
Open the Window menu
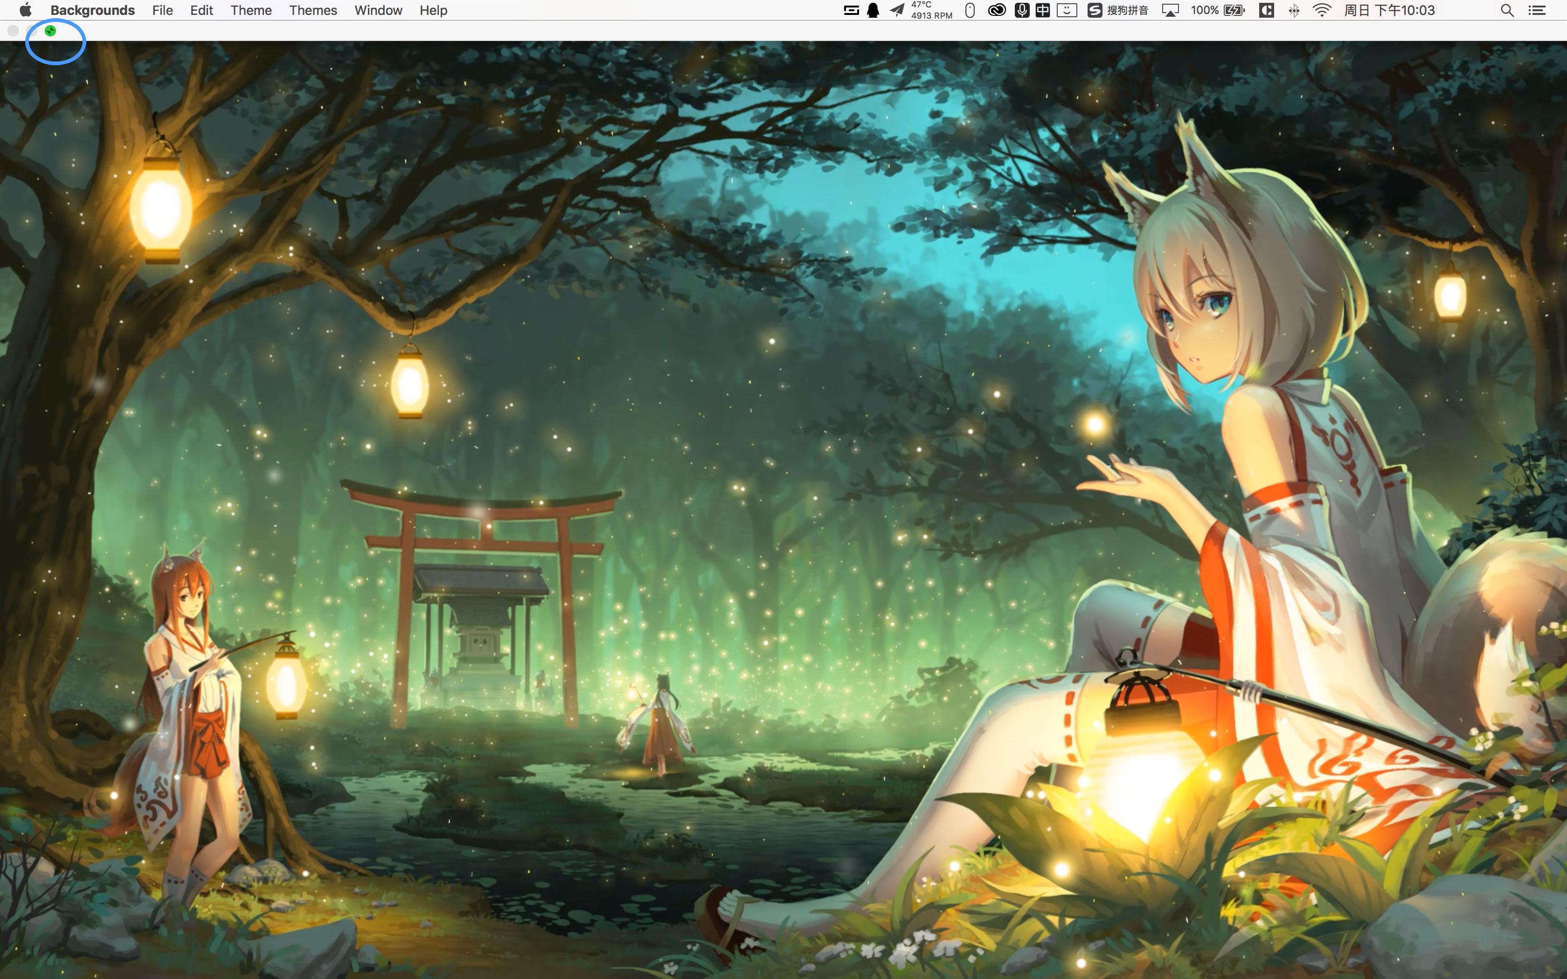[x=378, y=10]
